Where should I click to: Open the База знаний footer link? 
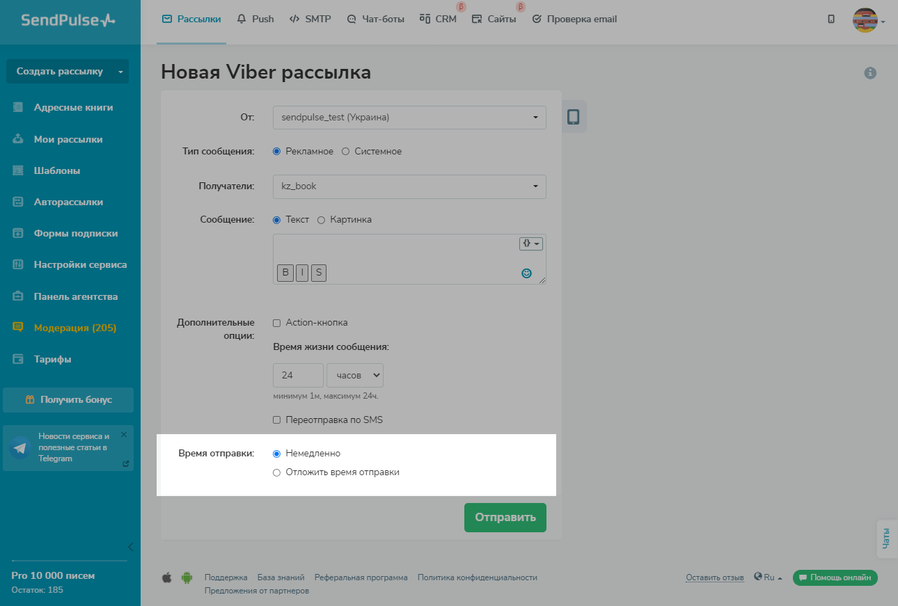pos(281,577)
